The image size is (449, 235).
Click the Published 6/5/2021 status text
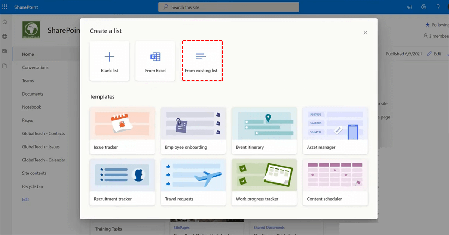[404, 54]
